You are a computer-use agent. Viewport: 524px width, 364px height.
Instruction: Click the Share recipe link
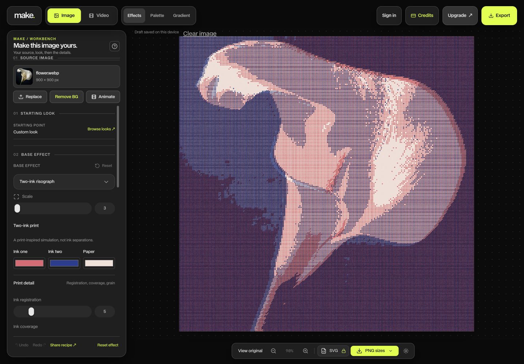[63, 345]
